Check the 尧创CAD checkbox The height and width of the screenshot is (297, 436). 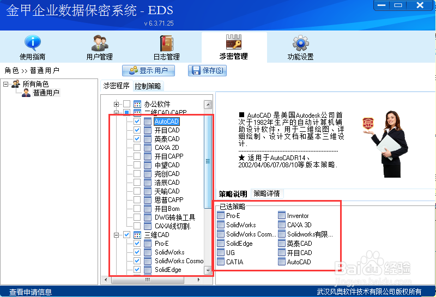(137, 173)
